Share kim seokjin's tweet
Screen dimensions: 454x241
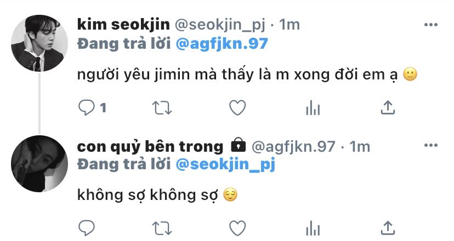(388, 107)
